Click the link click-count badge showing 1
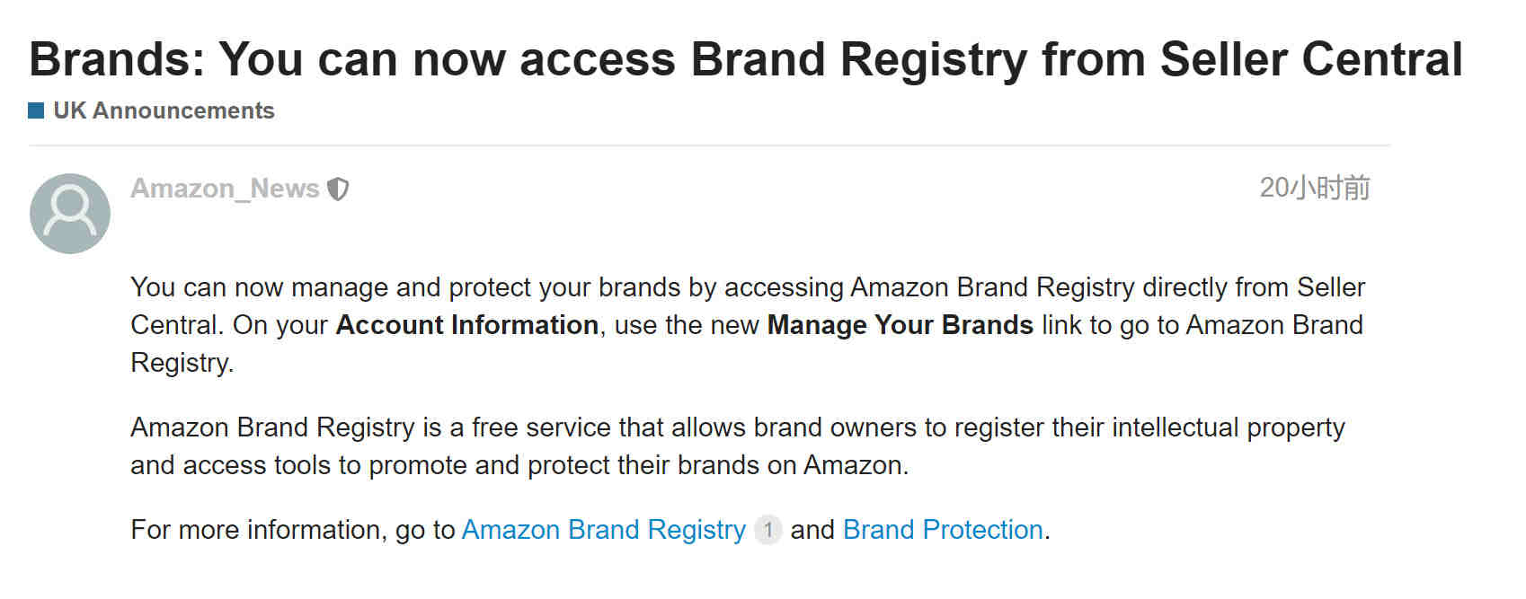The width and height of the screenshot is (1526, 599). point(767,530)
